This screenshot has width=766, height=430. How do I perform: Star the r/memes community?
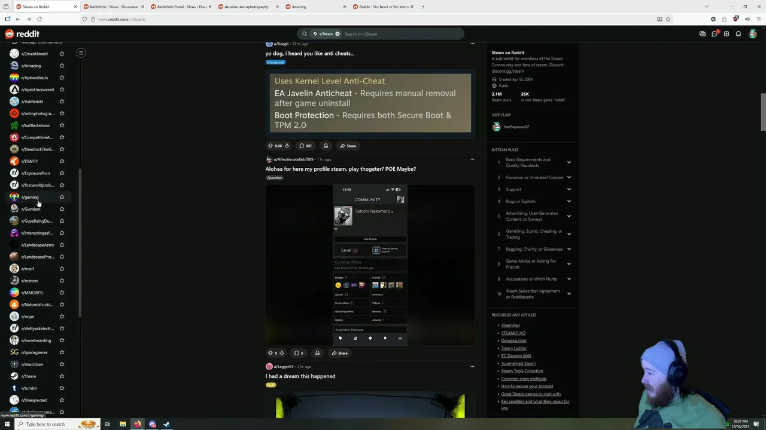coord(62,281)
